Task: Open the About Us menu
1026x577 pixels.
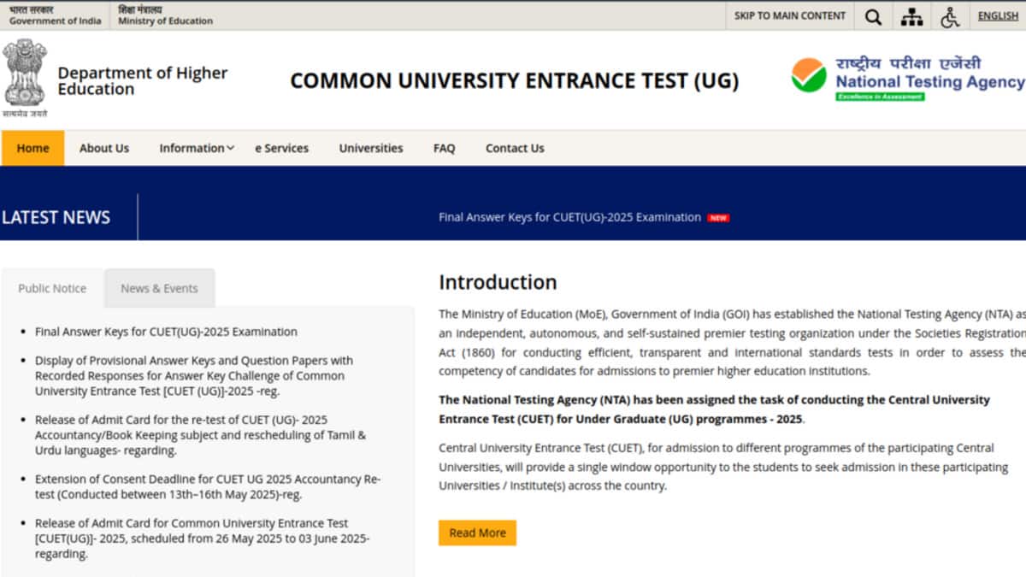Action: [x=104, y=148]
